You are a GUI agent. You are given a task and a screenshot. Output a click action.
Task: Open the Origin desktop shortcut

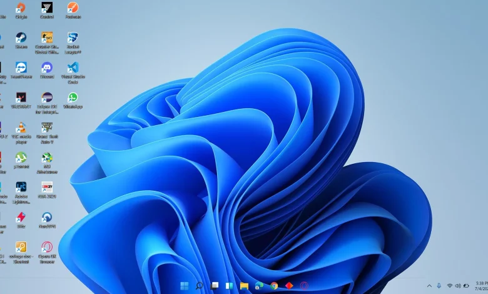pyautogui.click(x=21, y=10)
